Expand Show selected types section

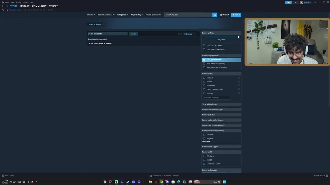(x=221, y=104)
